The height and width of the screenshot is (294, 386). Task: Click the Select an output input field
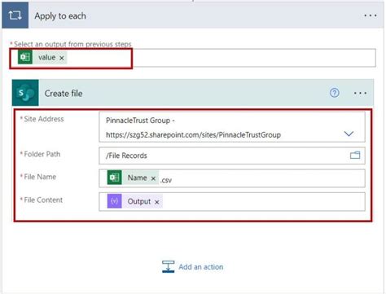pyautogui.click(x=193, y=58)
